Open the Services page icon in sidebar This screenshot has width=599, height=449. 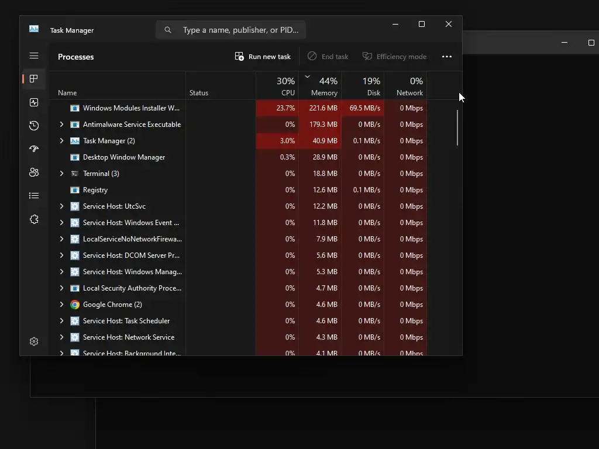point(34,219)
